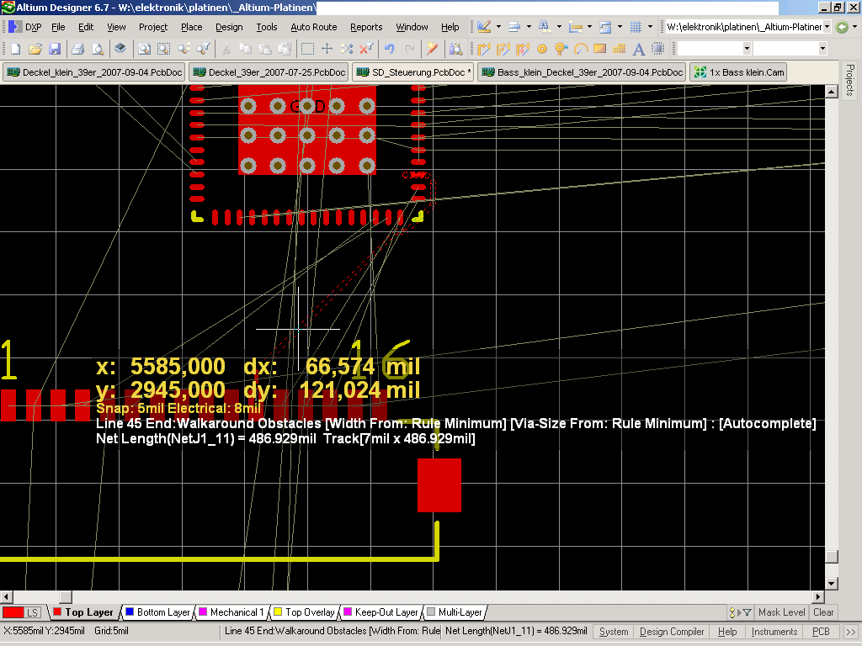Click the Mask Level button

[781, 612]
